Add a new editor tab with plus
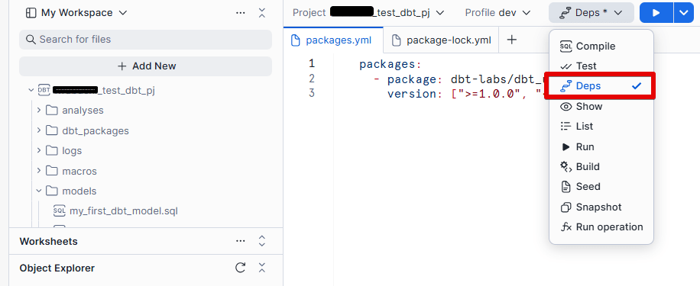Viewport: 700px width, 286px height. pos(512,40)
